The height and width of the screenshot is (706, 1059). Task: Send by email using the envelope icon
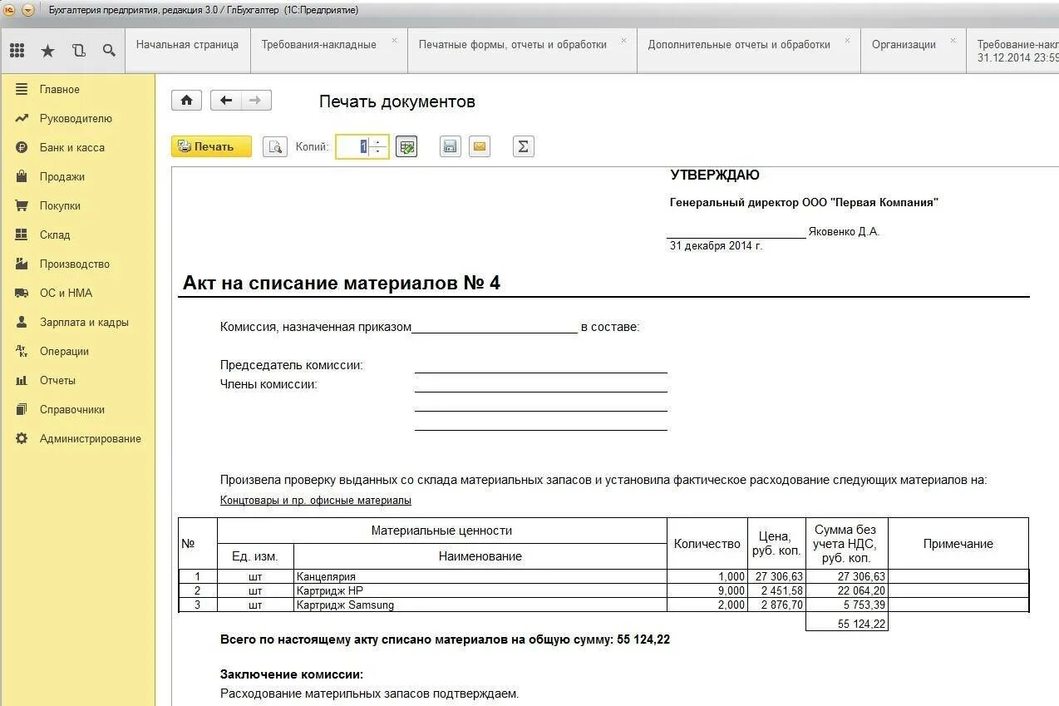click(x=480, y=147)
